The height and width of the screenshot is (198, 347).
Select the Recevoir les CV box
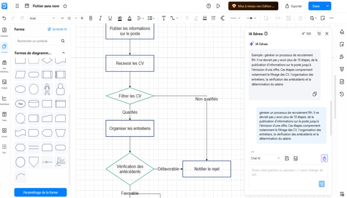point(130,63)
